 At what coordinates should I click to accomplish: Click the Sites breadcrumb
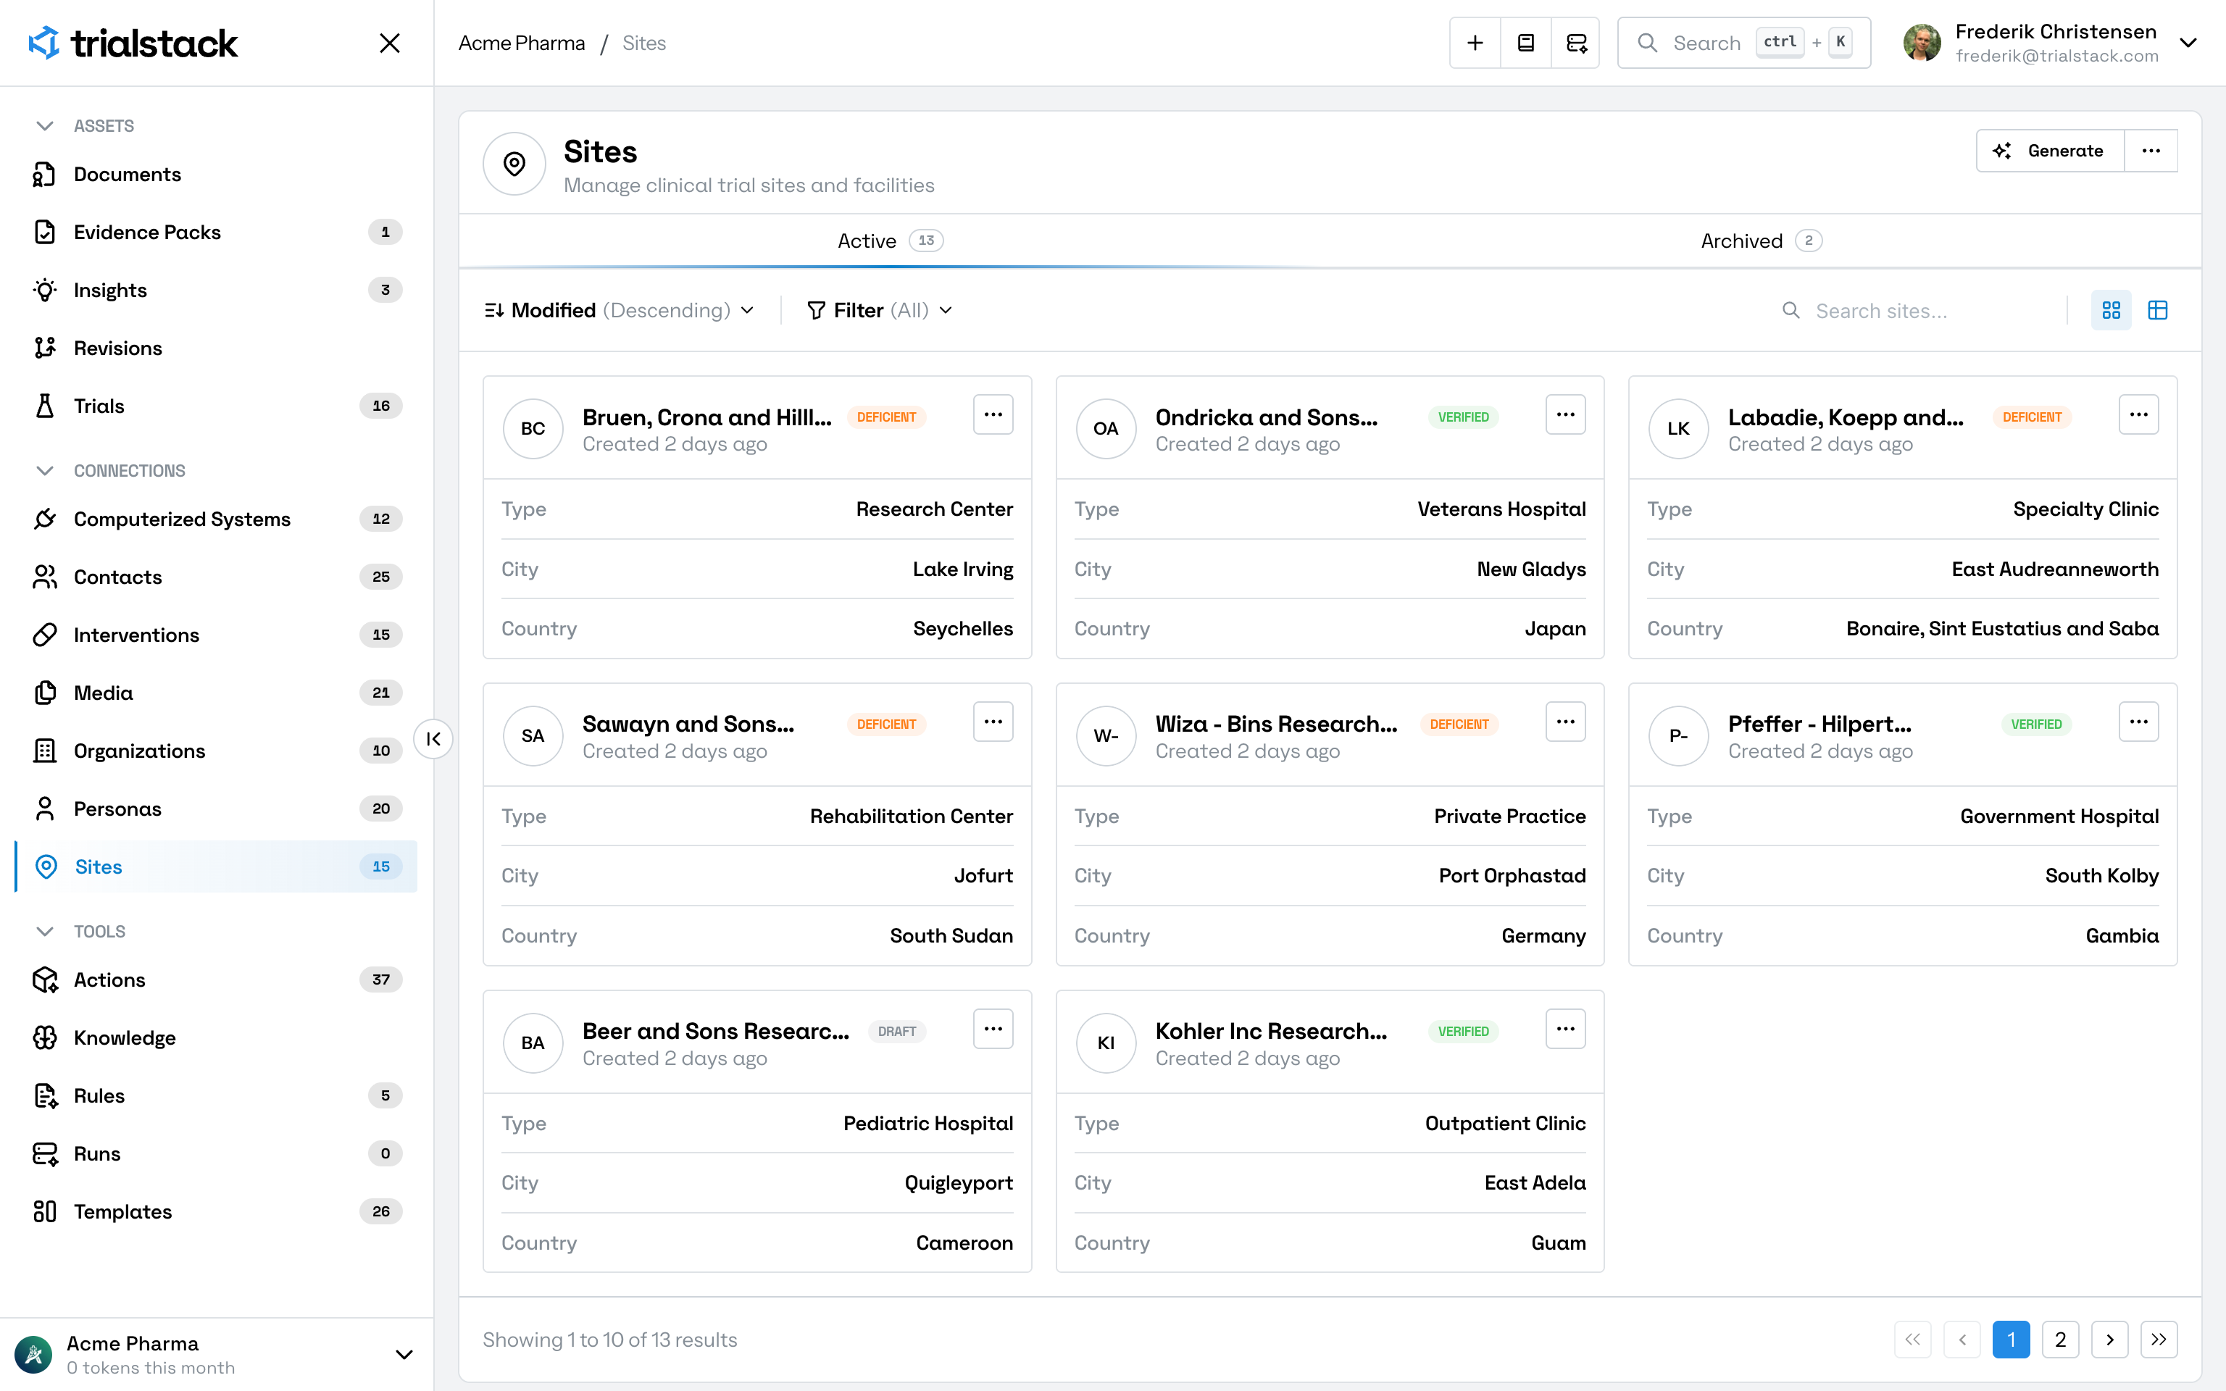tap(644, 43)
